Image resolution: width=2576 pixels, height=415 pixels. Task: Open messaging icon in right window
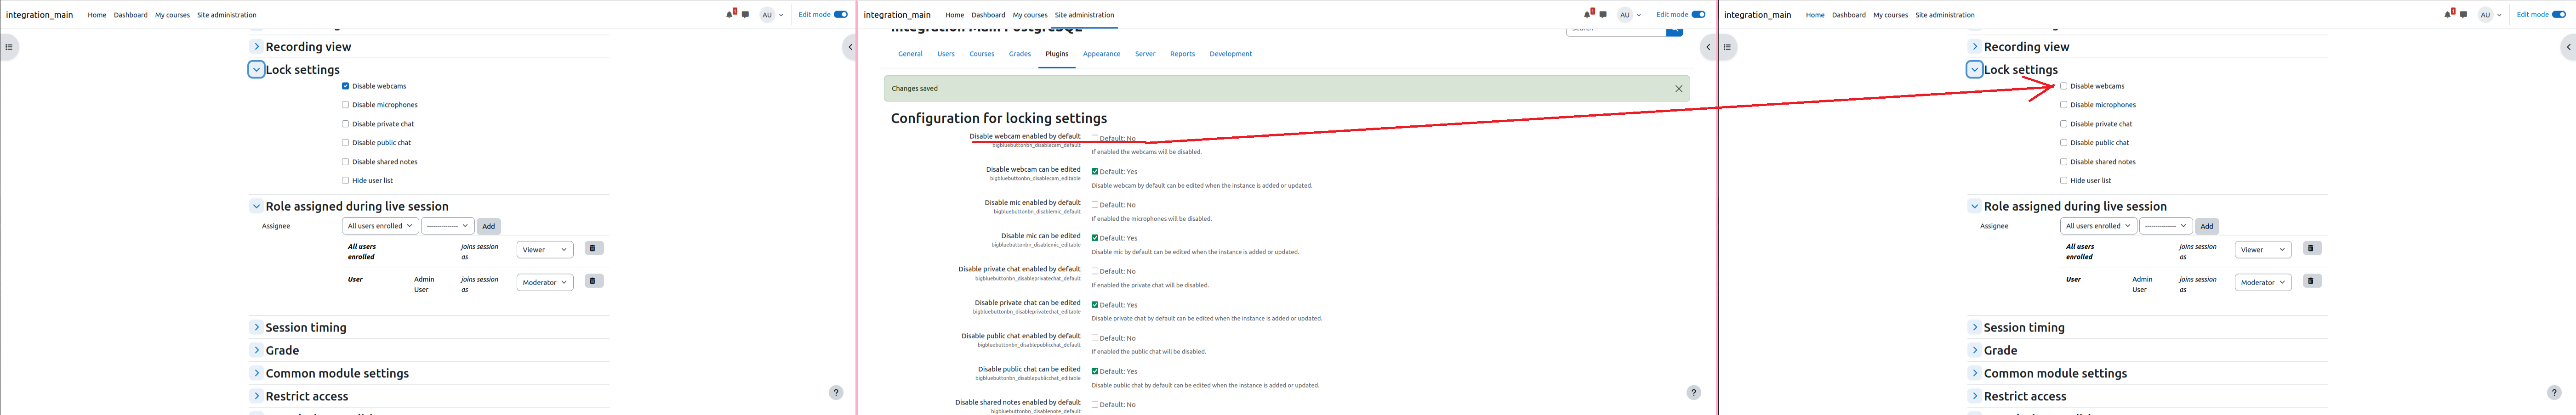[2463, 15]
